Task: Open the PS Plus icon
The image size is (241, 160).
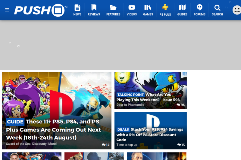Action: click(165, 7)
